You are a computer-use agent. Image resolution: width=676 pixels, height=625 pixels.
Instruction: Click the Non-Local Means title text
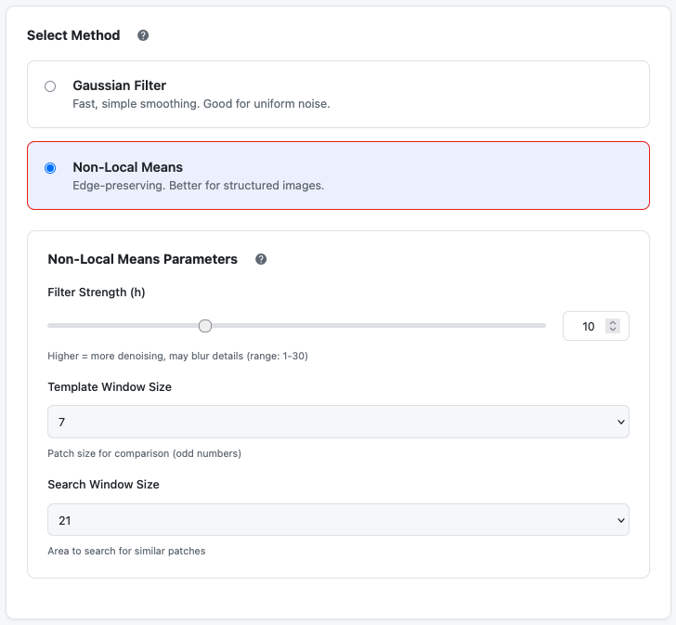pyautogui.click(x=127, y=167)
